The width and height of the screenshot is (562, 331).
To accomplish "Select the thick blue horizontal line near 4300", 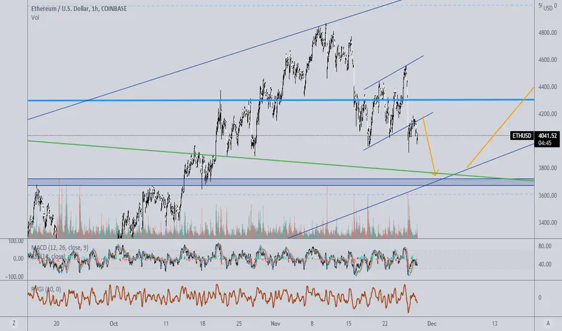I will 280,100.
